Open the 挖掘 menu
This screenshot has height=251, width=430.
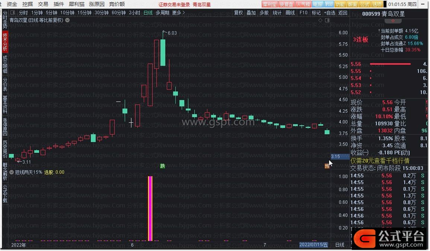coord(28,4)
